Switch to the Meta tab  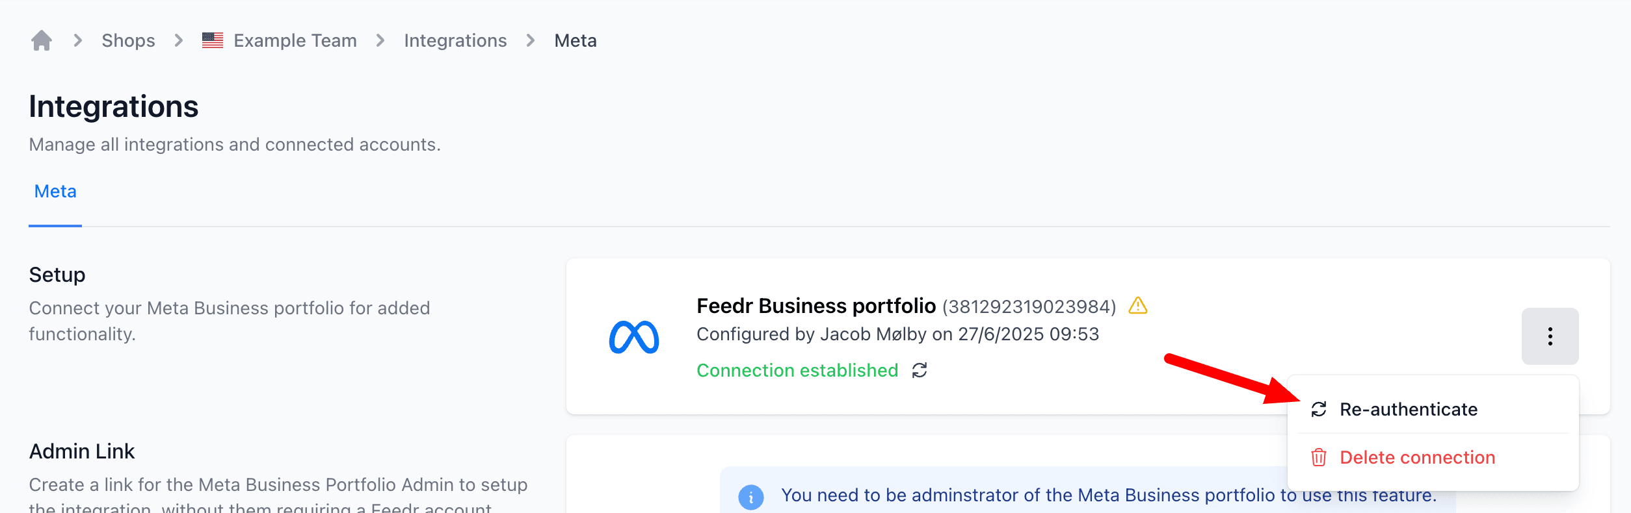(x=55, y=191)
